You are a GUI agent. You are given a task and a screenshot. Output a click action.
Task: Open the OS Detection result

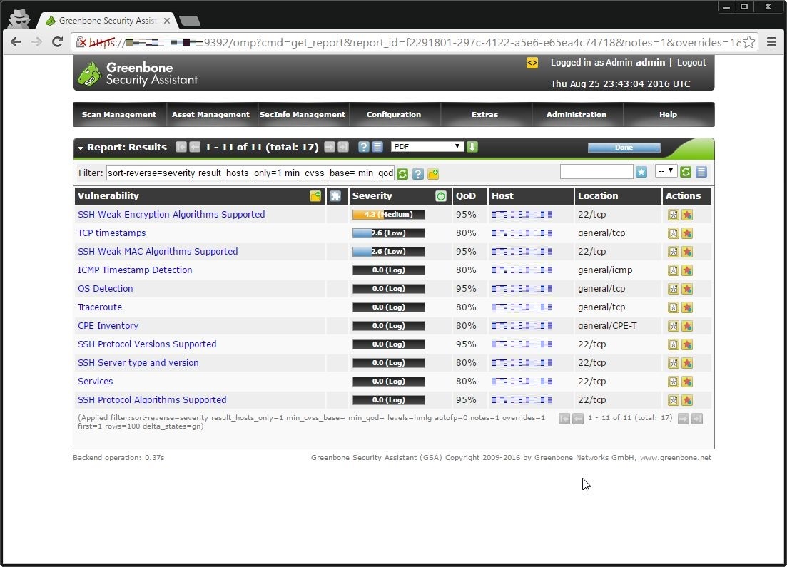106,289
